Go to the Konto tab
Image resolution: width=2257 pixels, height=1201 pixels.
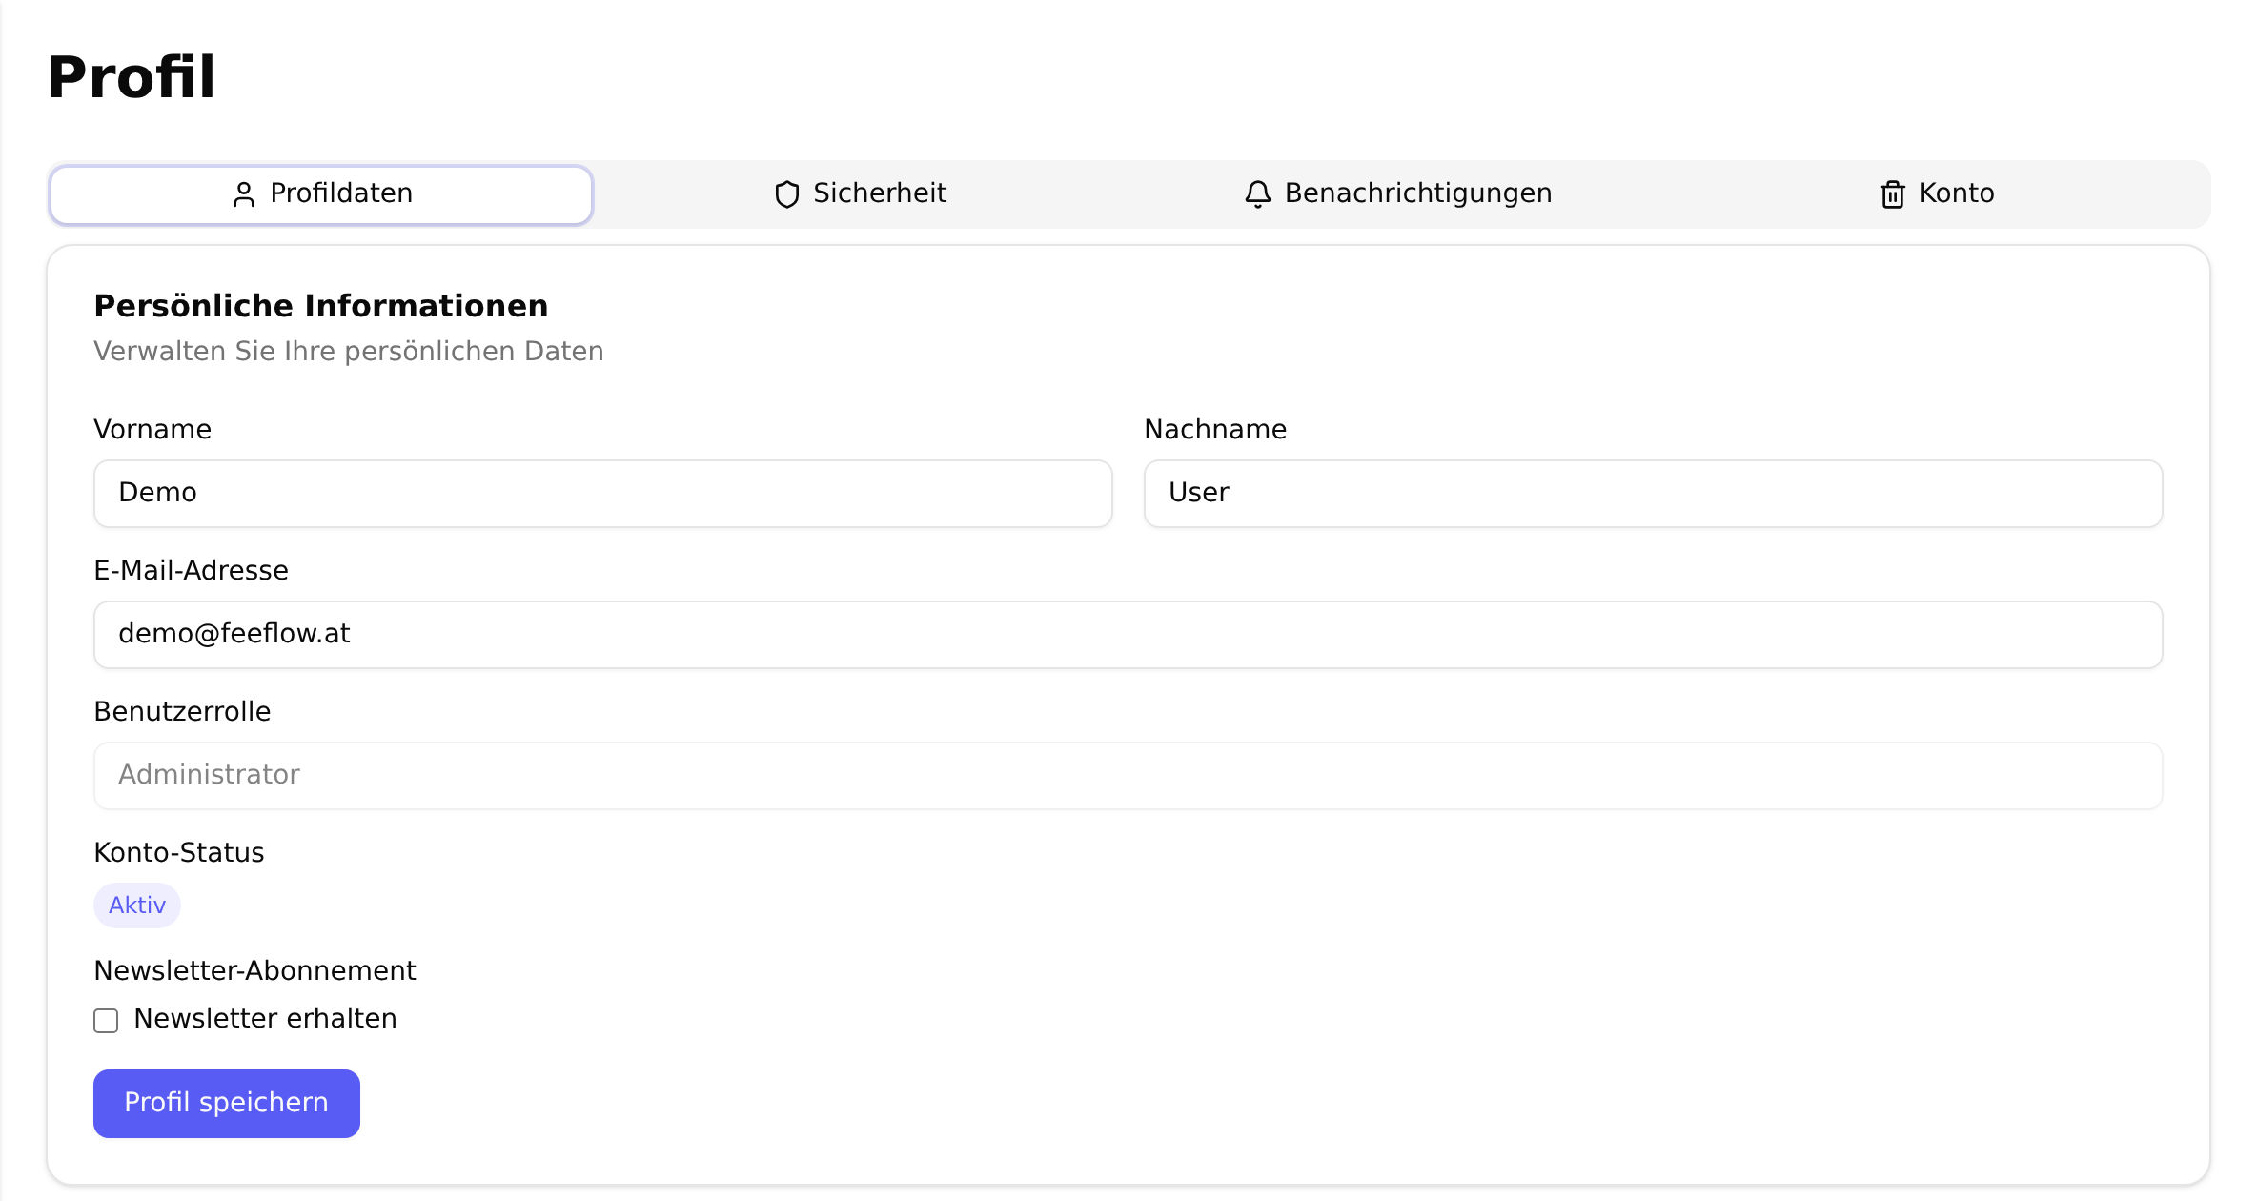tap(1938, 194)
